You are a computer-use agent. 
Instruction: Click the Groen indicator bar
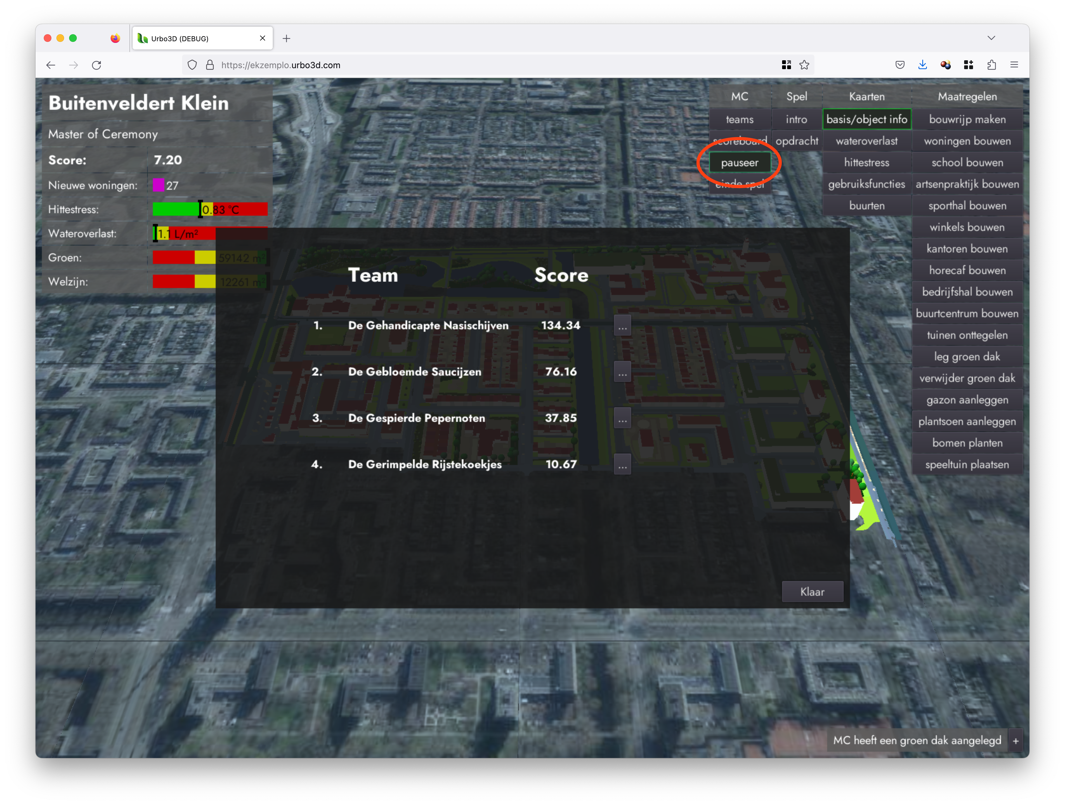210,258
